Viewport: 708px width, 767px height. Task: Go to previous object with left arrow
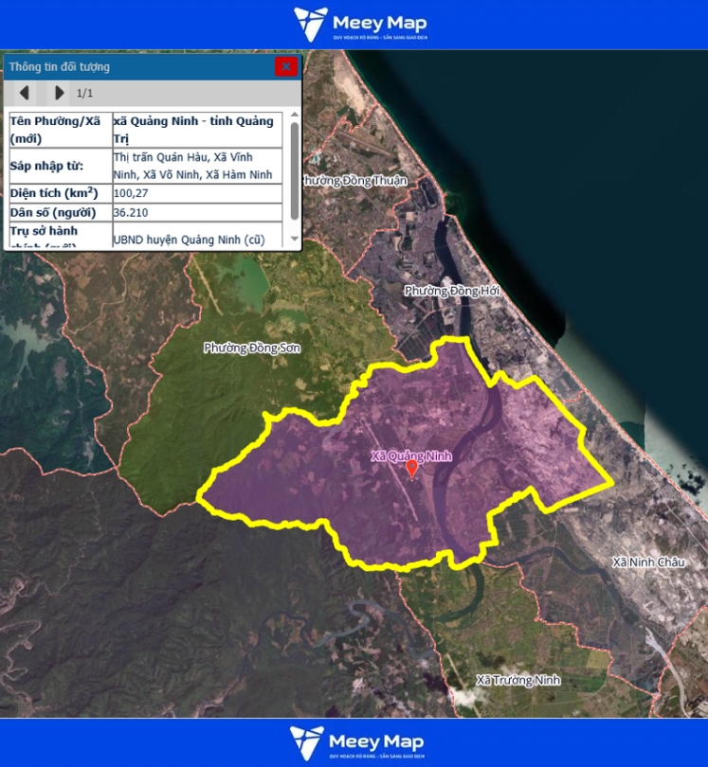point(25,93)
